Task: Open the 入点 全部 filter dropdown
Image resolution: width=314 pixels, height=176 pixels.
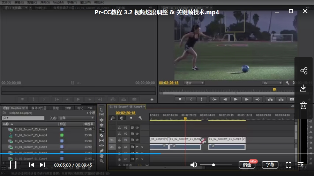Action: 76,118
